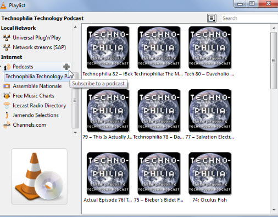278x217 pixels.
Task: Select 77 – Salvation Electr... episode thumbnail
Action: tap(210, 111)
